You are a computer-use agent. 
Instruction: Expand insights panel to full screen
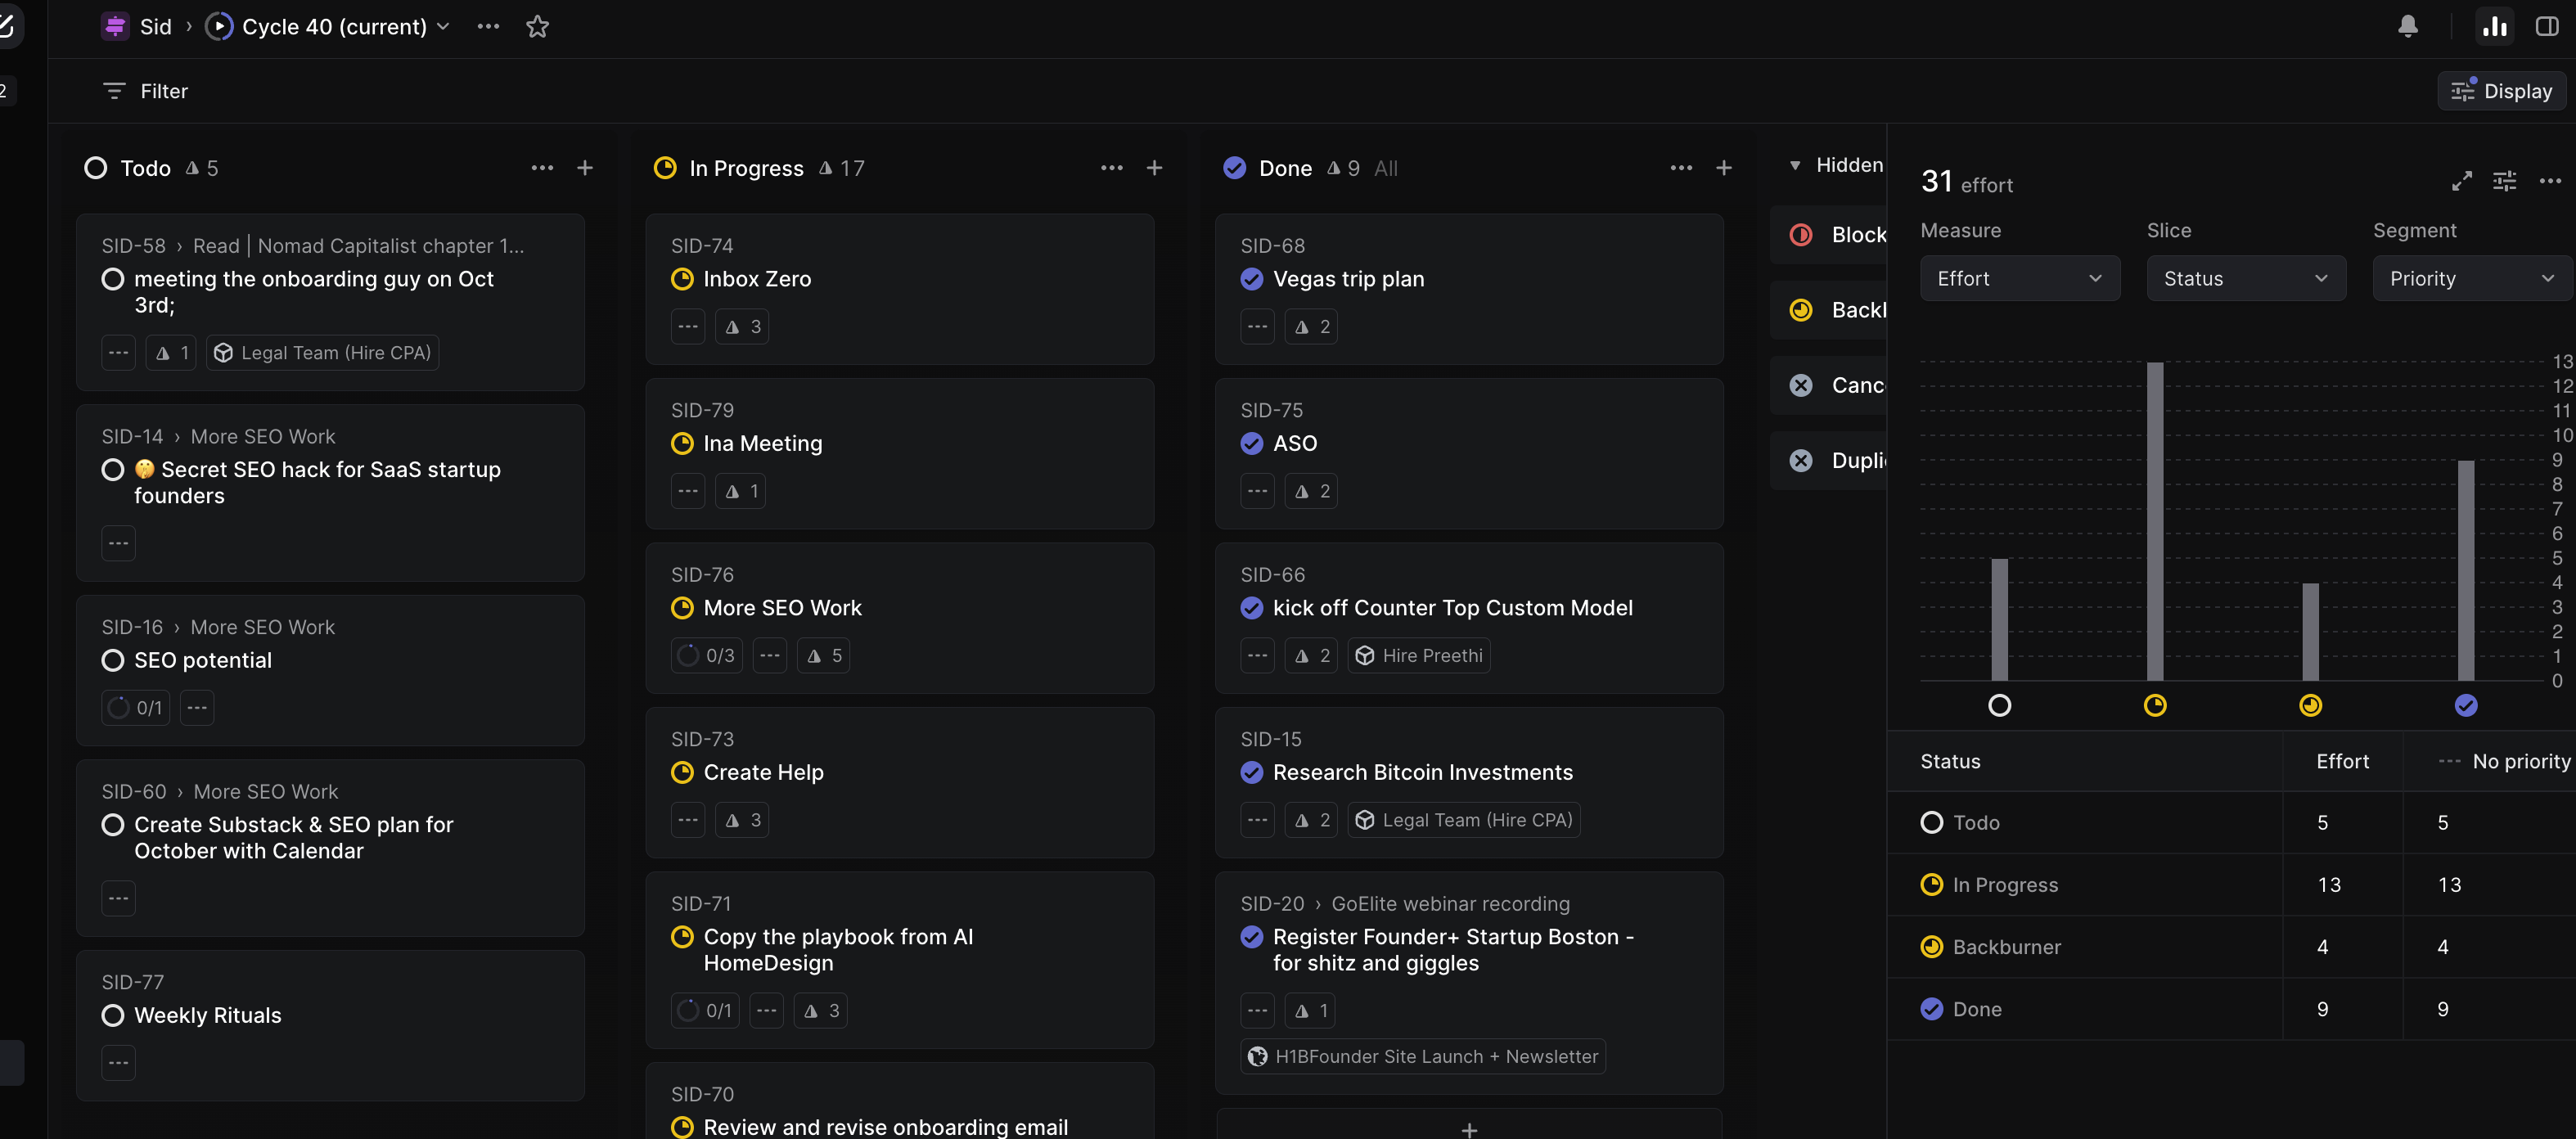click(2461, 181)
